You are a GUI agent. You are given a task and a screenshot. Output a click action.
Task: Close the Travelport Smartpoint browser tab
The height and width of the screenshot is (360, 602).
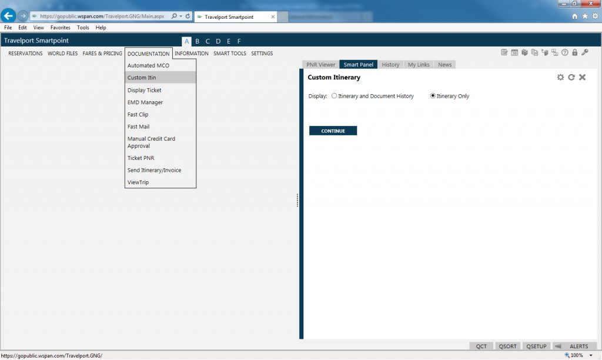point(273,16)
